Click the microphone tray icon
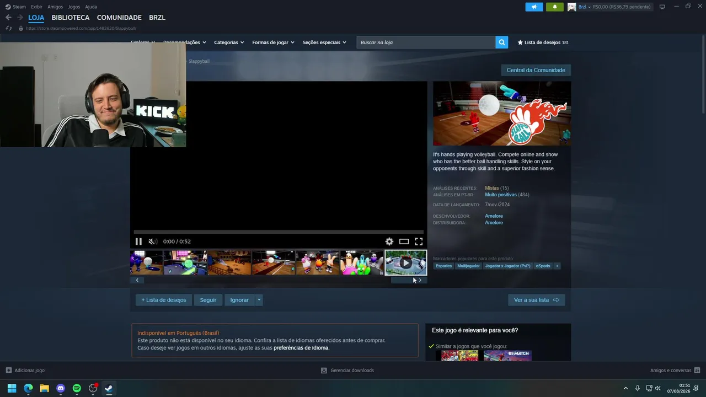Viewport: 706px width, 397px height. [x=638, y=388]
